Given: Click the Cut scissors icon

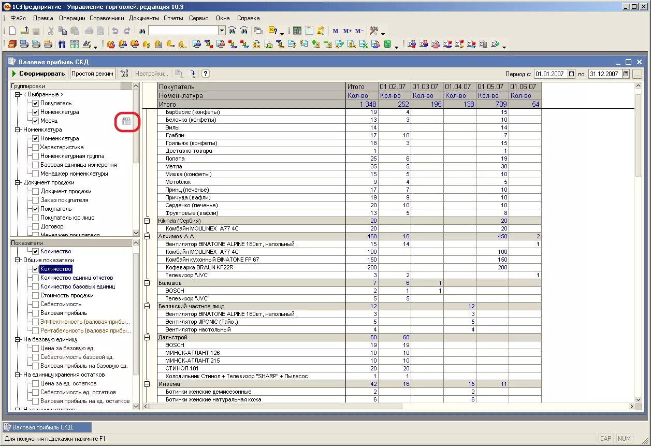Looking at the screenshot, I should [51, 31].
